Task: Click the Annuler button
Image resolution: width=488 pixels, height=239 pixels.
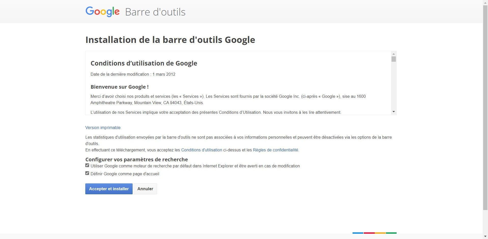Action: [145, 189]
